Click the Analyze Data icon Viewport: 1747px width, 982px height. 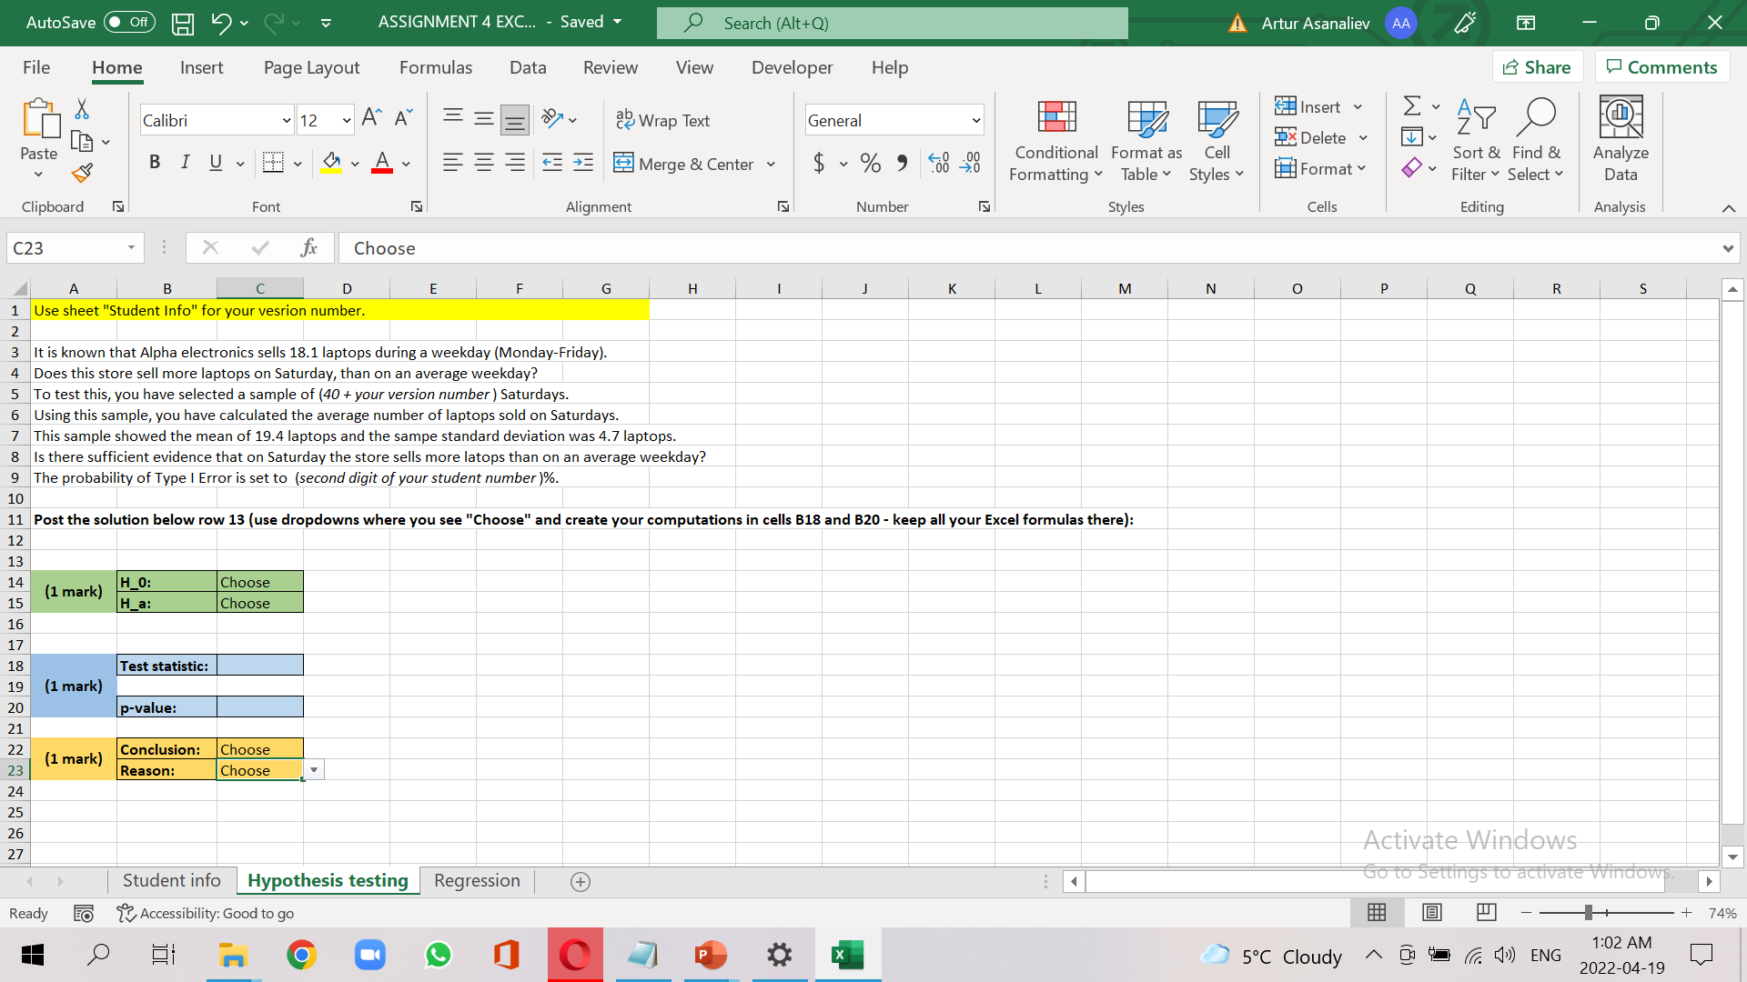point(1620,136)
